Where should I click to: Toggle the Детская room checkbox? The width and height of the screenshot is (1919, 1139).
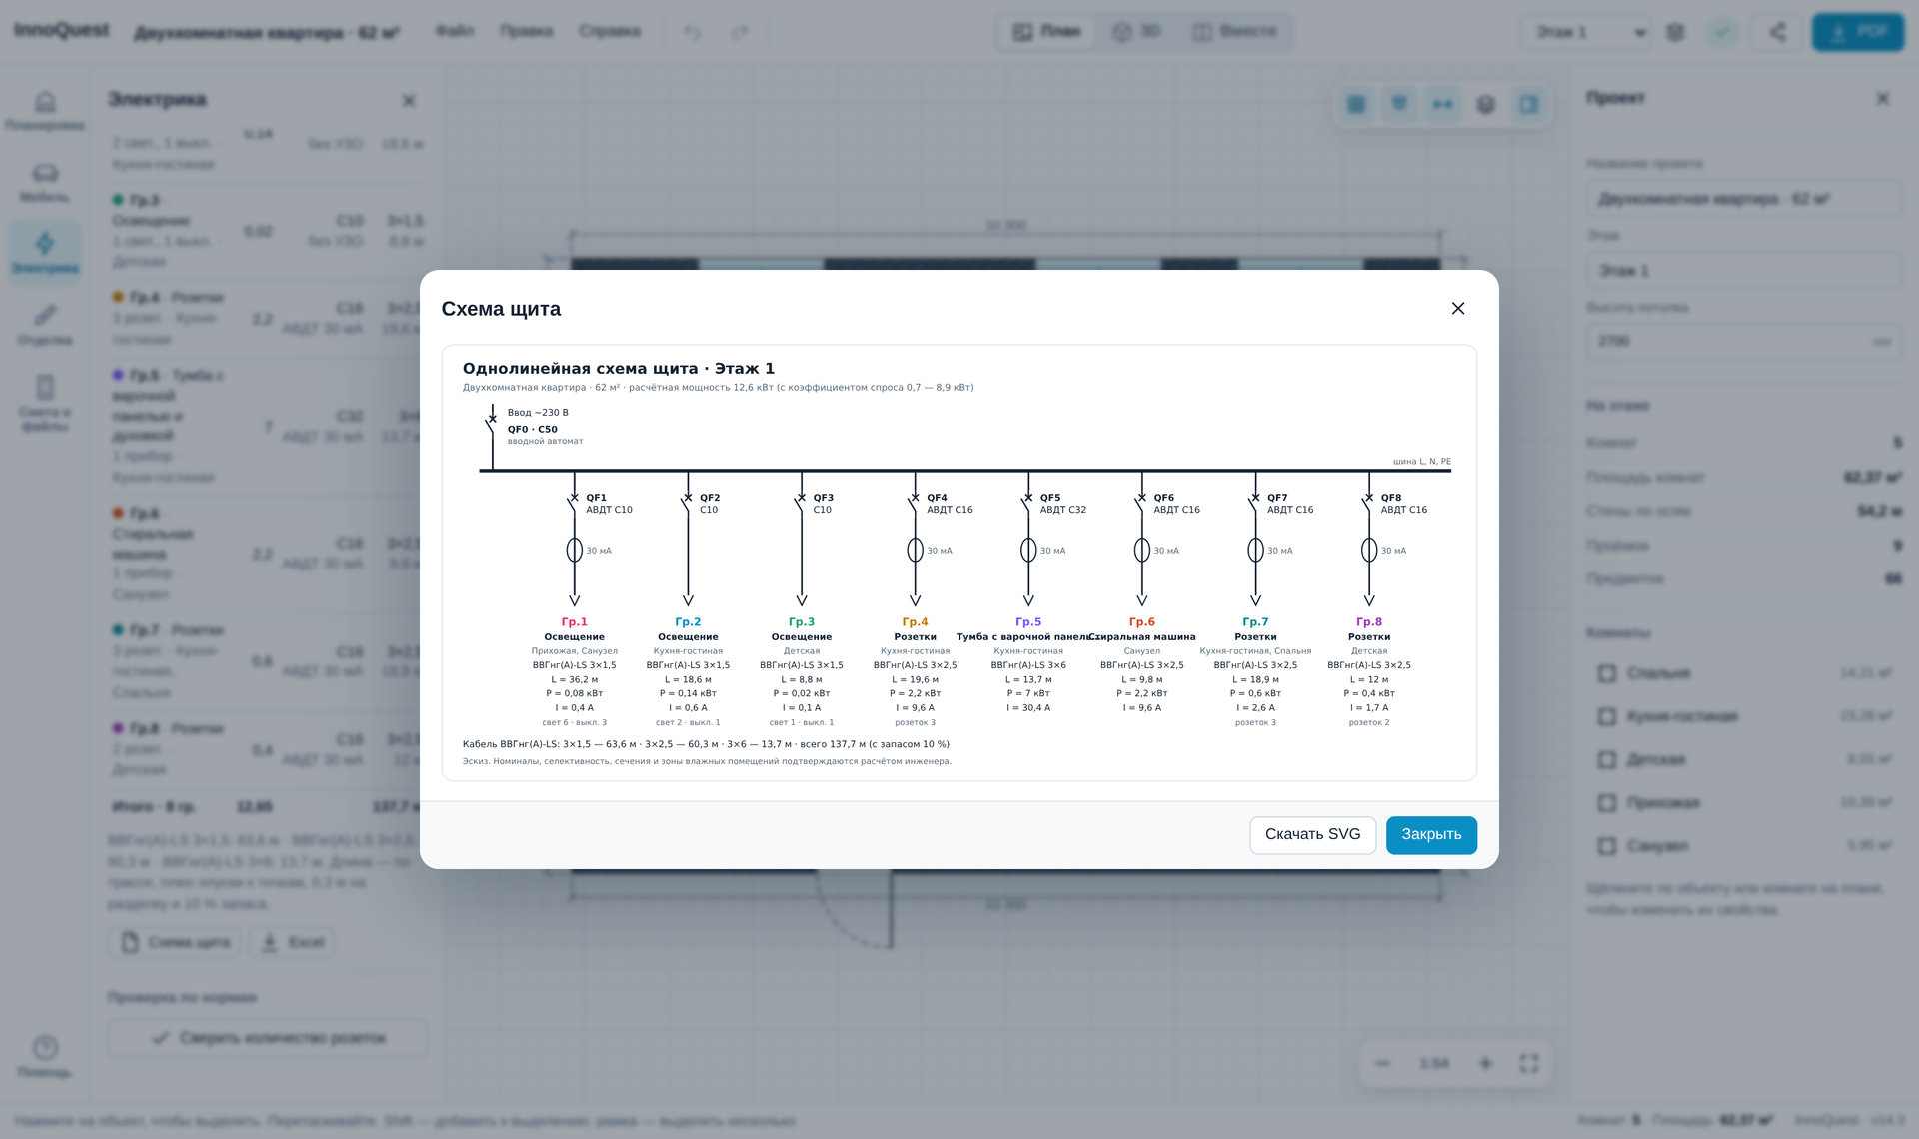1607,760
